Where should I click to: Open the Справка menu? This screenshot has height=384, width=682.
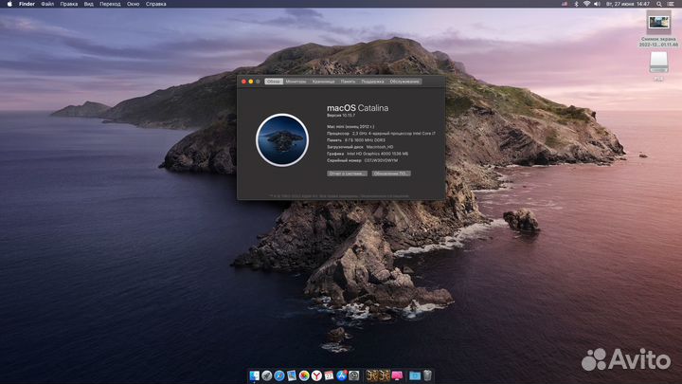coord(155,4)
